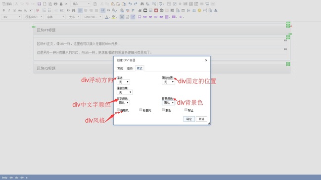Open the 背景颜色 background color dropdown
The width and height of the screenshot is (321, 180).
click(168, 102)
